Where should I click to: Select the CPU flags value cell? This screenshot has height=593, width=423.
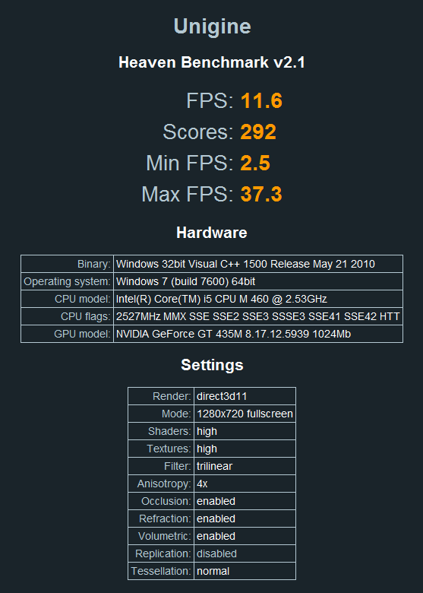coord(258,316)
